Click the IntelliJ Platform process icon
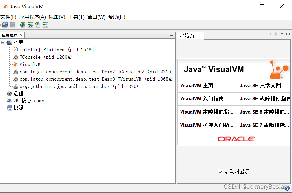Image resolution: width=292 pixels, height=193 pixels. tap(16, 50)
